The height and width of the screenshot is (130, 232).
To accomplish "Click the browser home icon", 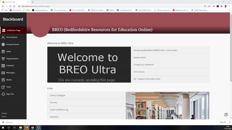I will pos(14,6).
